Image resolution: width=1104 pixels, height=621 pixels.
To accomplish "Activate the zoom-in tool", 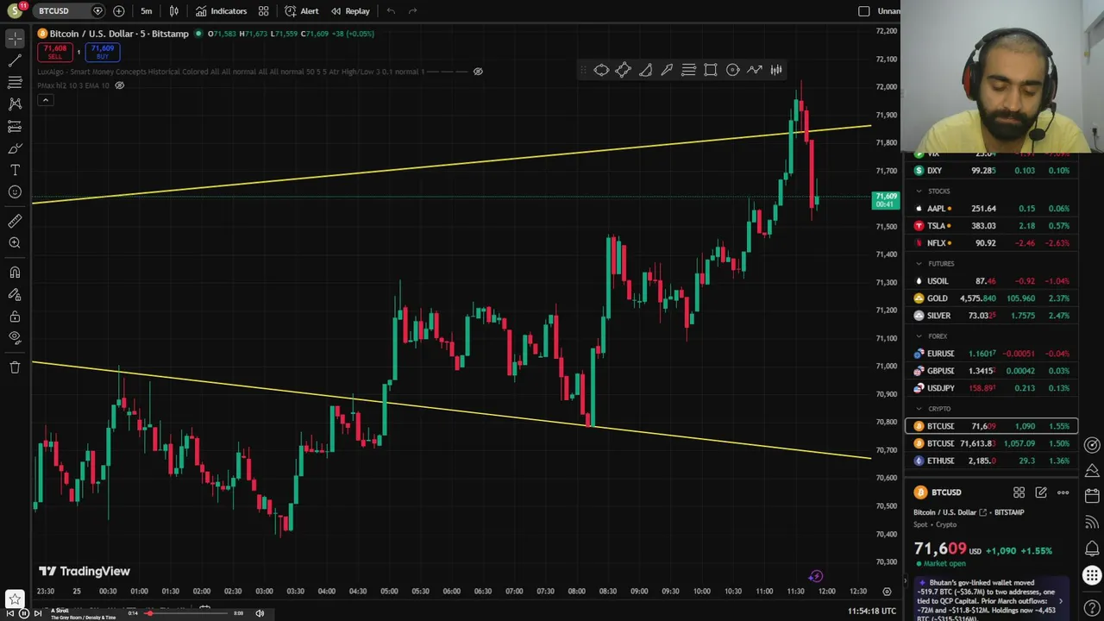I will coord(15,243).
